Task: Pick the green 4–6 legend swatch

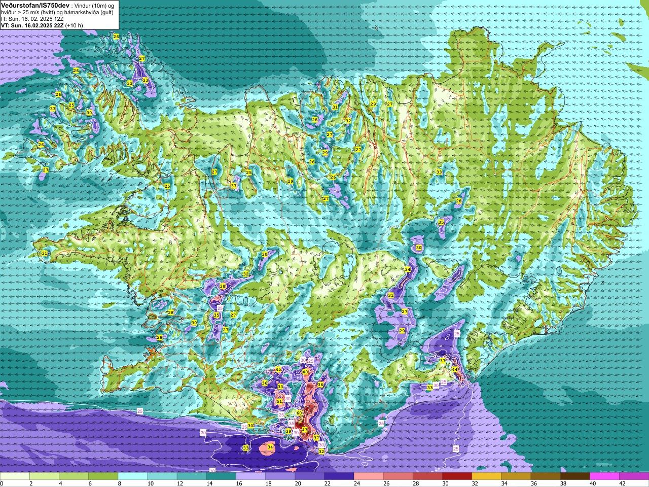Action: pos(74,476)
